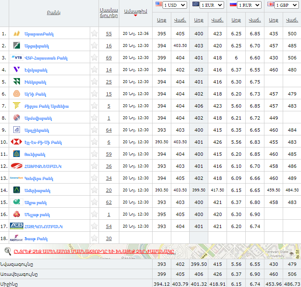301x287 pixels.
Task: Open branches count 64 link in row 9
Action: pos(109,130)
